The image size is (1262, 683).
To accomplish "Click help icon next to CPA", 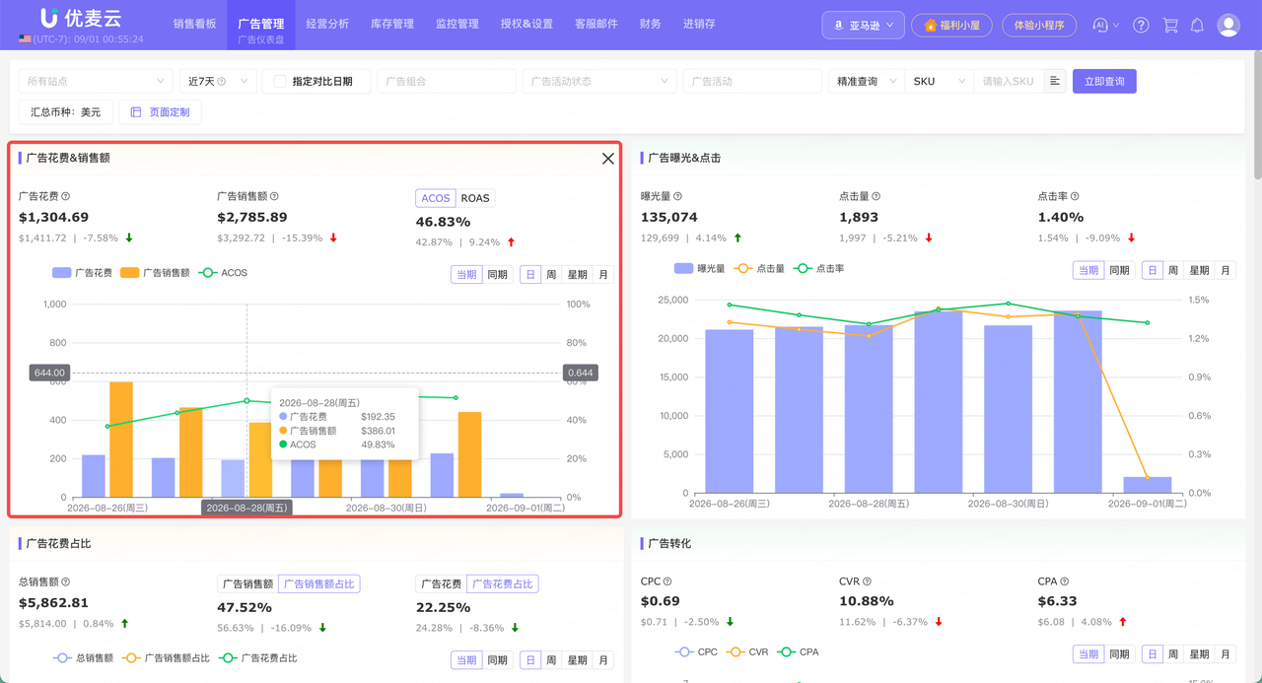I will pyautogui.click(x=1064, y=581).
